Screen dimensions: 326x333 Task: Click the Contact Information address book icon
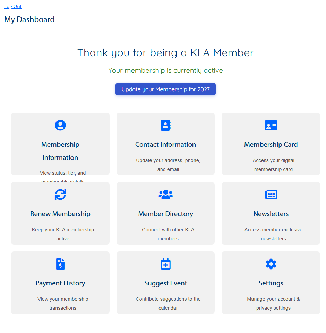point(165,125)
